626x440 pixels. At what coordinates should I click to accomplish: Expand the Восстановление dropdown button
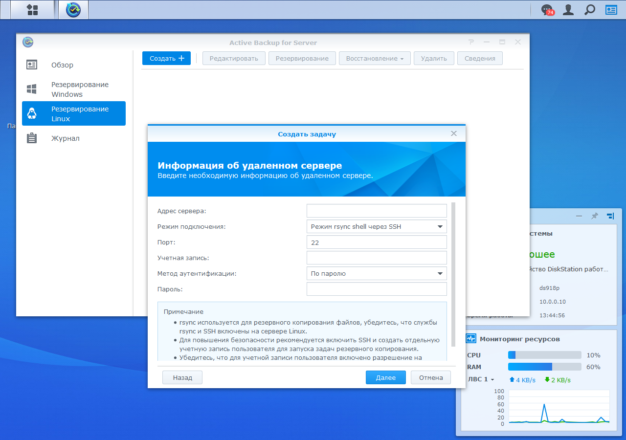tap(375, 58)
